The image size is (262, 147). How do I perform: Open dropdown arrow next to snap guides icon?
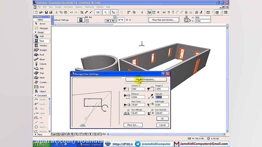pyautogui.click(x=101, y=12)
